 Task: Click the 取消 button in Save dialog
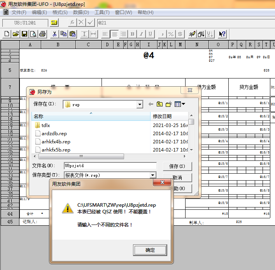click(177, 178)
